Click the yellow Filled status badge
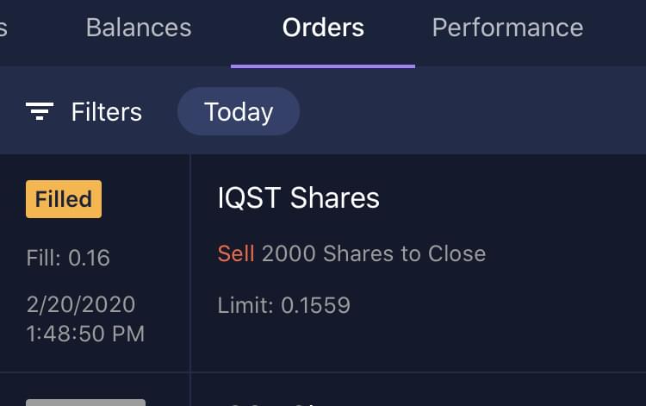 tap(64, 199)
